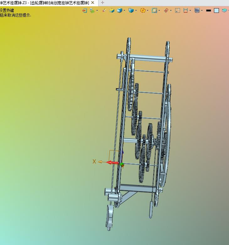Image resolution: width=229 pixels, height=245 pixels.
Task: Click the red crosshair target icon
Action: coord(166,10)
